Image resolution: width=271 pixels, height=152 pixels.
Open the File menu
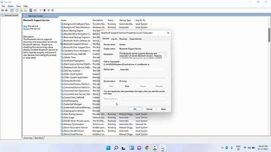click(3, 6)
